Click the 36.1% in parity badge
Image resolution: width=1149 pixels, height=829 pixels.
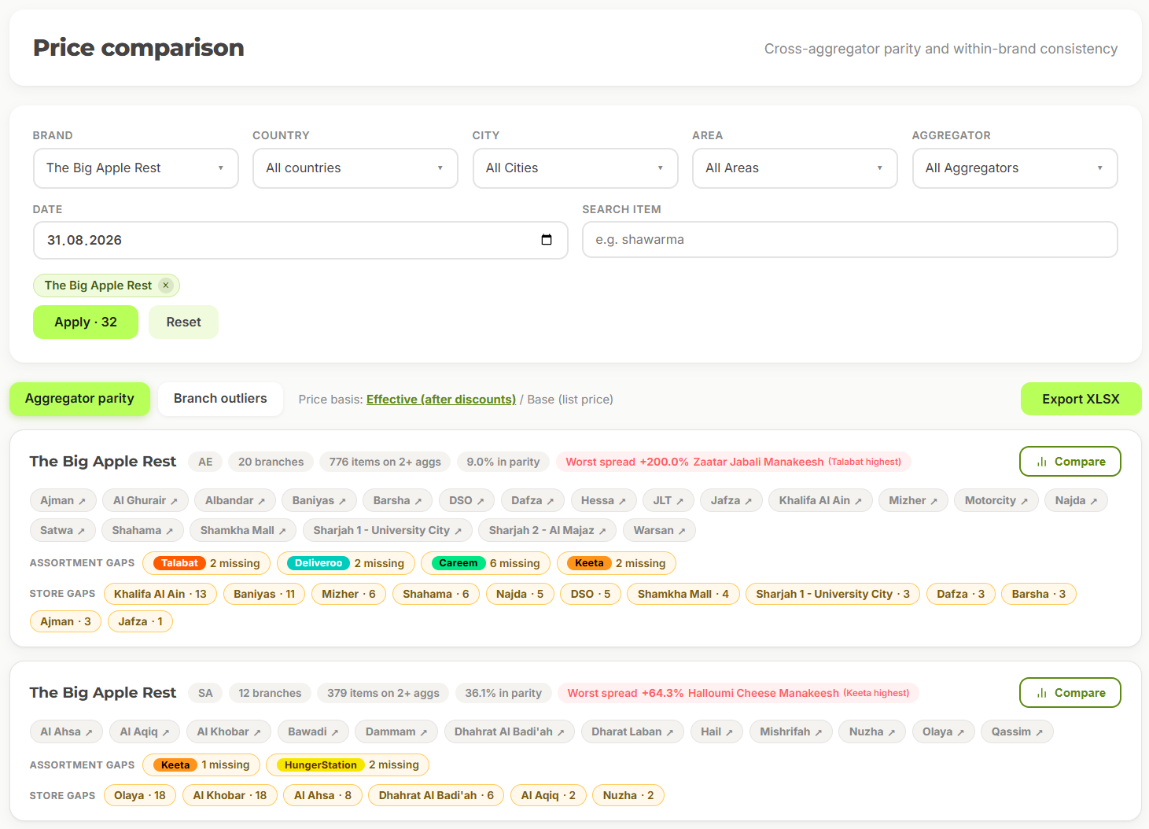click(503, 693)
